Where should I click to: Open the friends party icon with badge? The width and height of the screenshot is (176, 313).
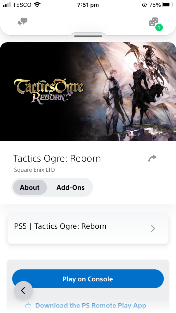[x=154, y=22]
